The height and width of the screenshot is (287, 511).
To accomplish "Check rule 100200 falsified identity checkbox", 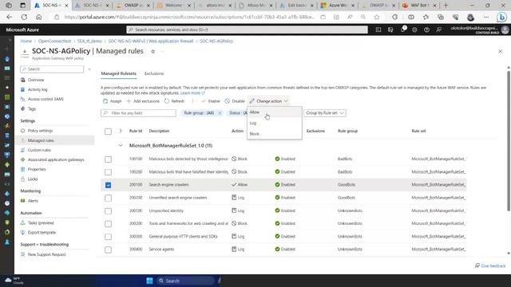I will 109,172.
